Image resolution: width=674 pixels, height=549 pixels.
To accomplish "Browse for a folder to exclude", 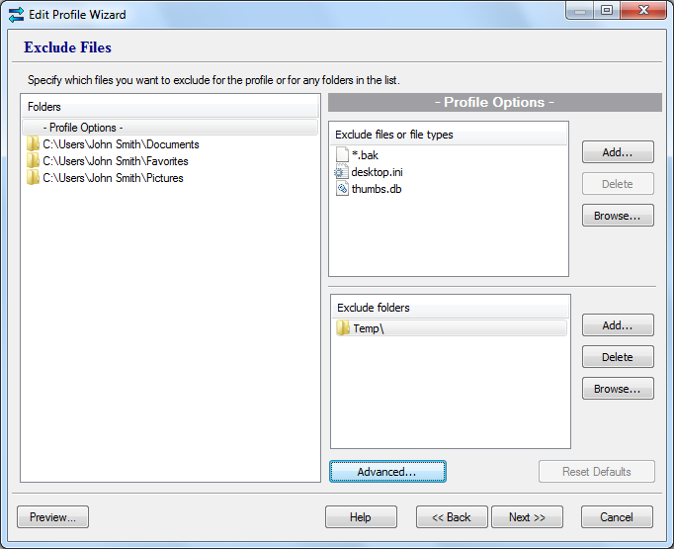I will [x=618, y=389].
